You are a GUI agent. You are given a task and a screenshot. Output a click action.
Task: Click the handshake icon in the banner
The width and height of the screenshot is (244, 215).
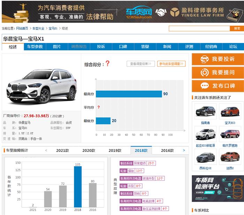[161, 12]
